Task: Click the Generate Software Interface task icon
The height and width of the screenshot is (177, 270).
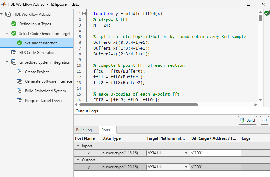Action: pyautogui.click(x=20, y=81)
